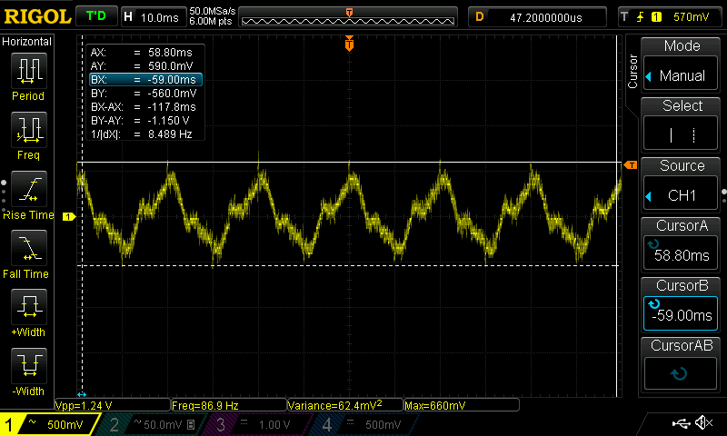Click the speaker mute icon
The width and height of the screenshot is (727, 436).
(702, 423)
